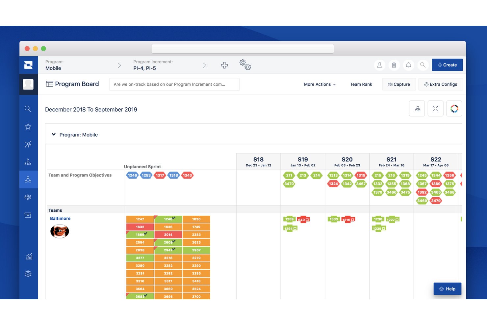Click the plus icon beside Program Increment
The image size is (487, 325).
pyautogui.click(x=224, y=65)
